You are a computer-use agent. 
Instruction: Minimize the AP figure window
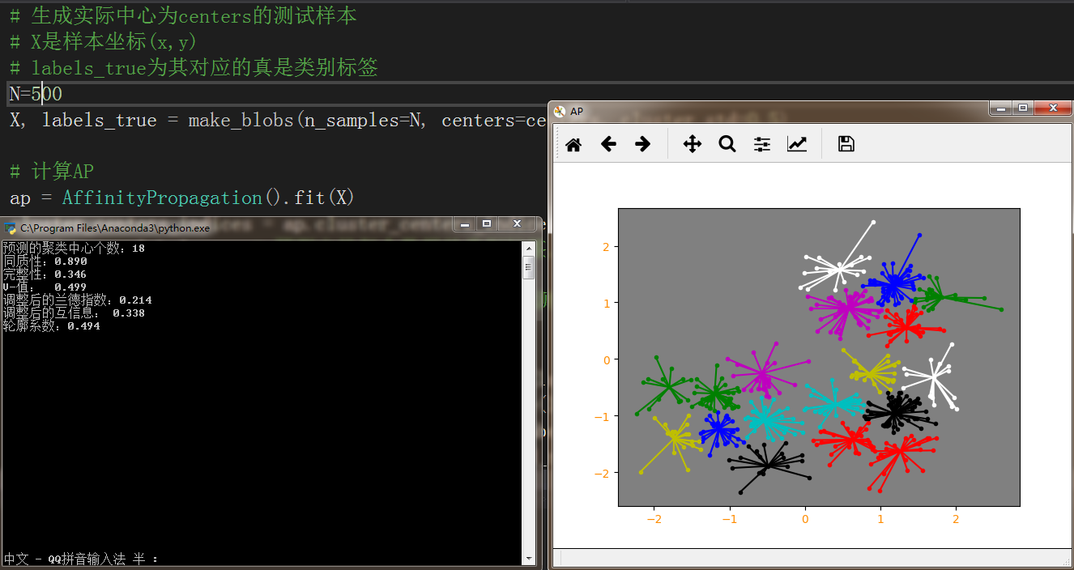pyautogui.click(x=1001, y=108)
